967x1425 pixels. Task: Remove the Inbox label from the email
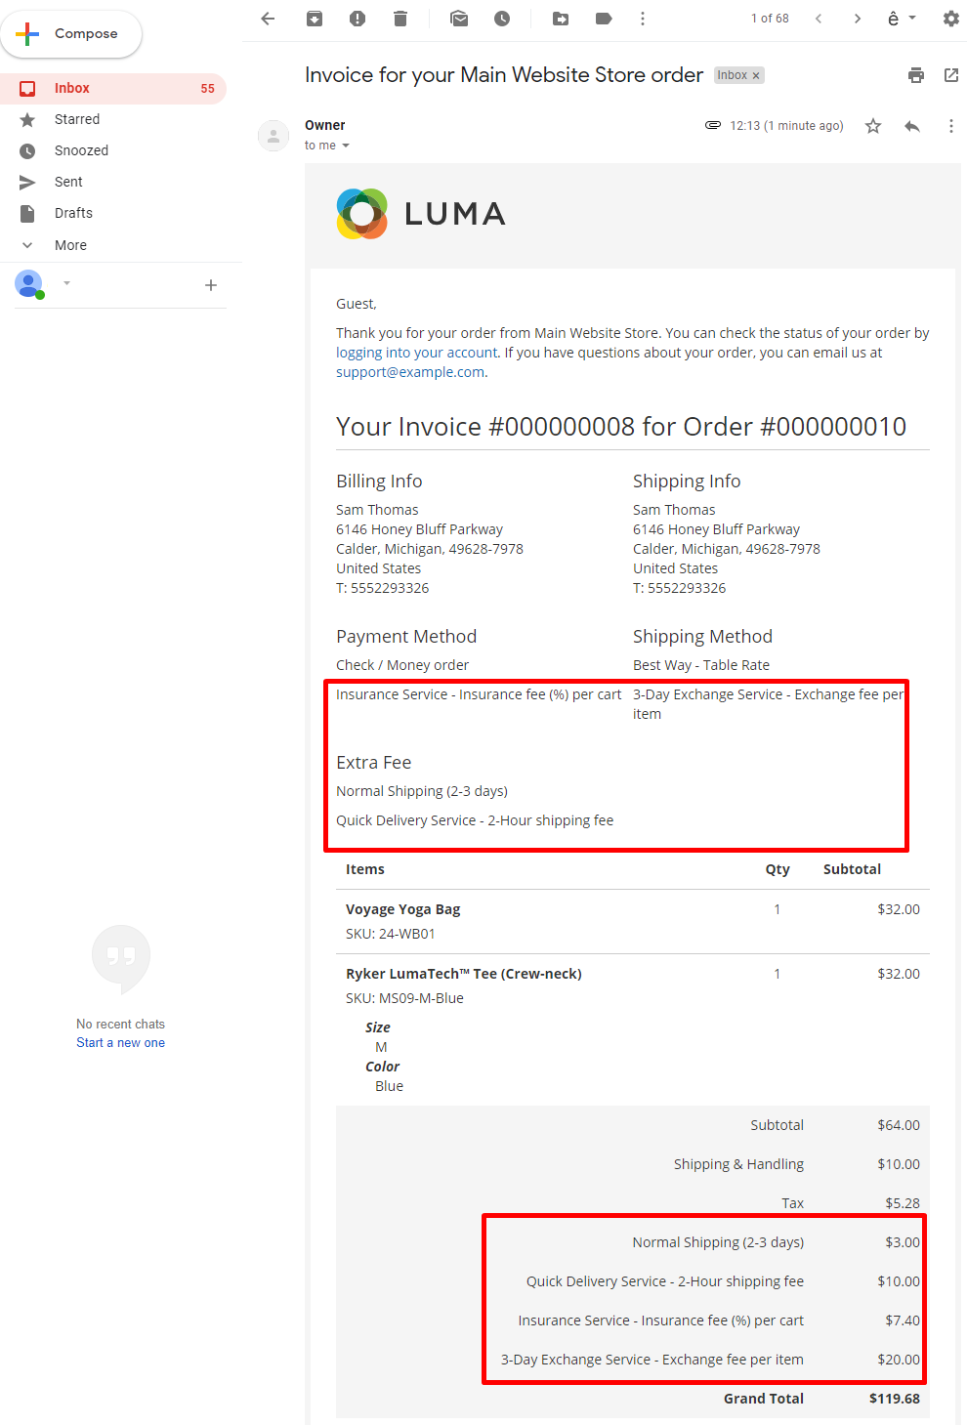point(756,76)
